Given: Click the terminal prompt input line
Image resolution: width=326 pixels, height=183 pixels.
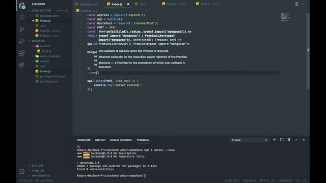Looking at the screenshot, I should [x=111, y=176].
